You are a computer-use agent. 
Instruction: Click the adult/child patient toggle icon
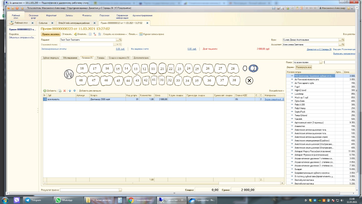pyautogui.click(x=69, y=74)
